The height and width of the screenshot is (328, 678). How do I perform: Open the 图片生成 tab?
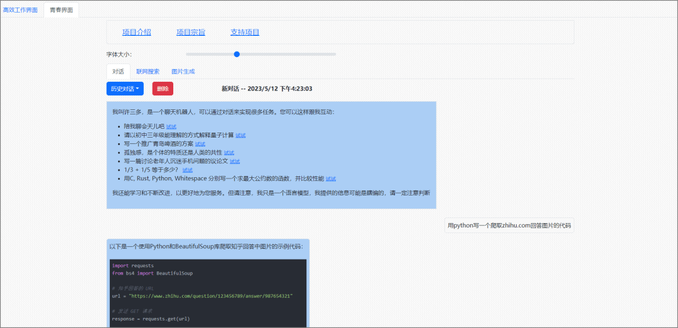tap(183, 72)
